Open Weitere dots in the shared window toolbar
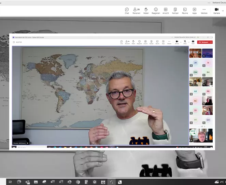This screenshot has width=226, height=185. (x=169, y=42)
